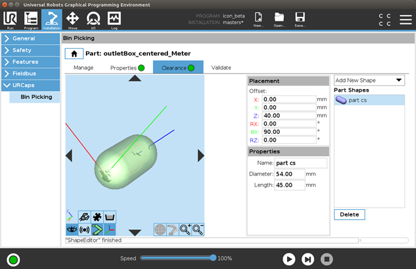Screen dimensions: 416x269
Task: Click the Open folder icon
Action: [279, 19]
